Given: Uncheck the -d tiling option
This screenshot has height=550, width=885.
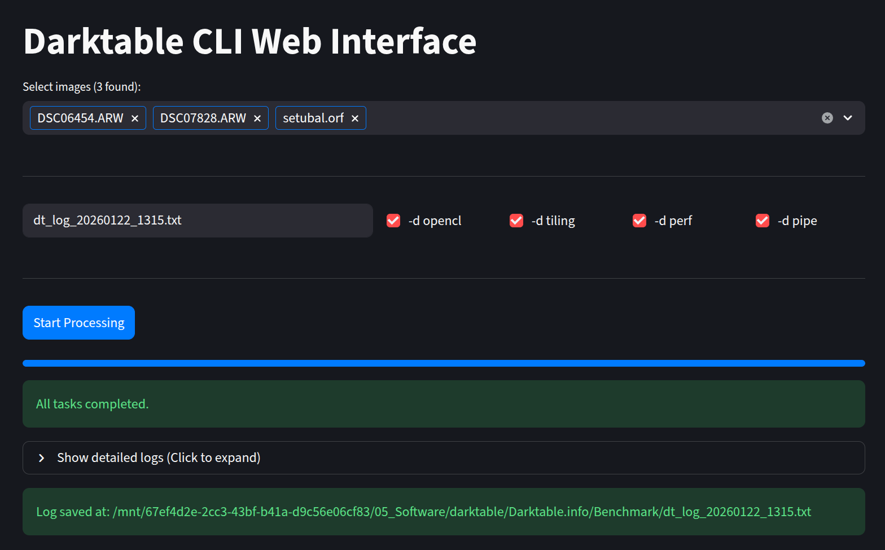Looking at the screenshot, I should [516, 221].
